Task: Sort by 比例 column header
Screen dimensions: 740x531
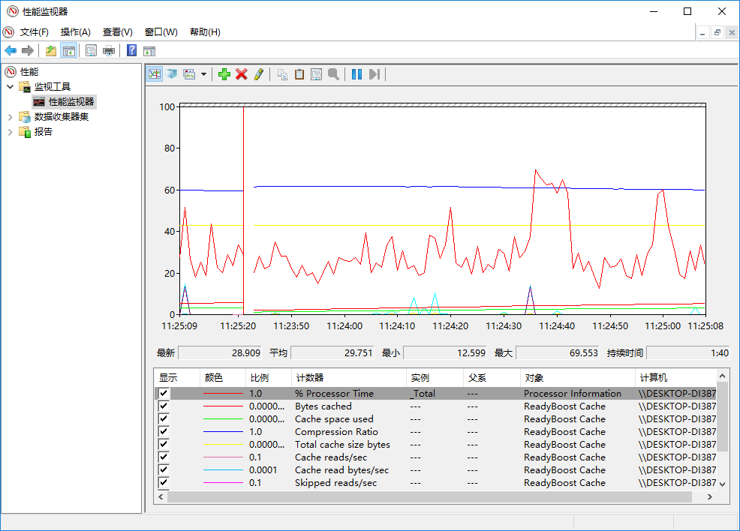Action: pos(269,378)
